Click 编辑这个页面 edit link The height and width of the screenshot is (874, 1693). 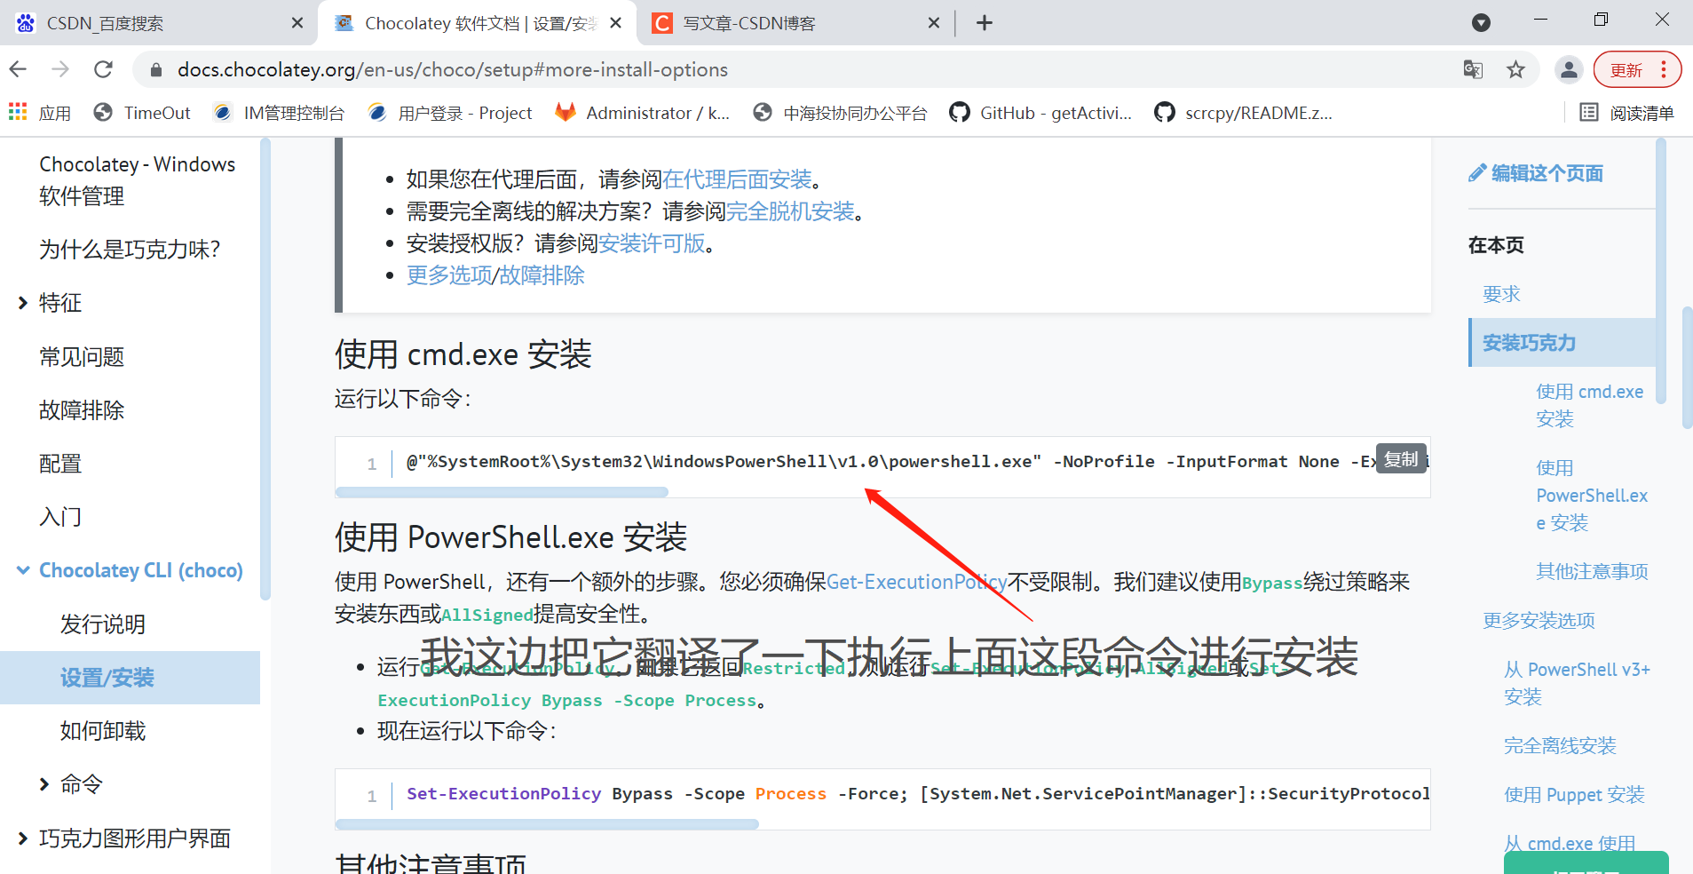click(x=1536, y=173)
